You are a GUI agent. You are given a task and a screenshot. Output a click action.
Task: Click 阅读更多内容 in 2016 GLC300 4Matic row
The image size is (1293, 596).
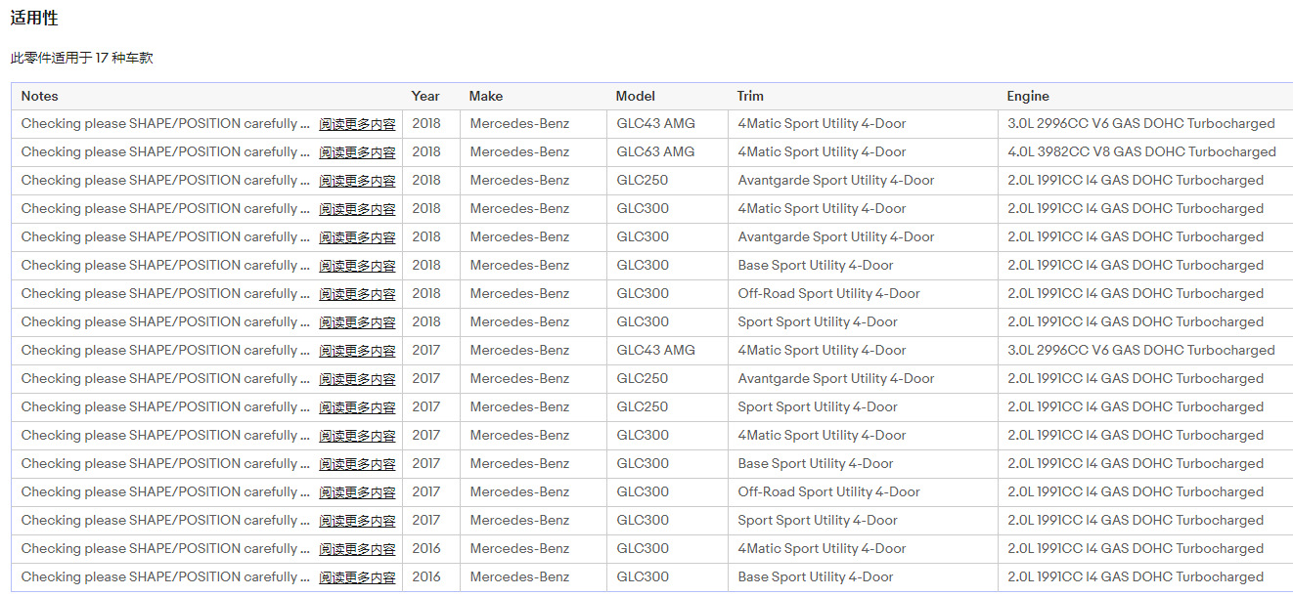[x=357, y=549]
